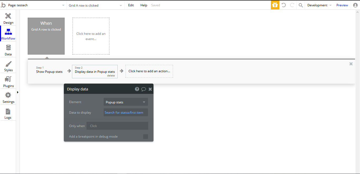Delete Step 2 action
360x174 pixels.
[111, 76]
